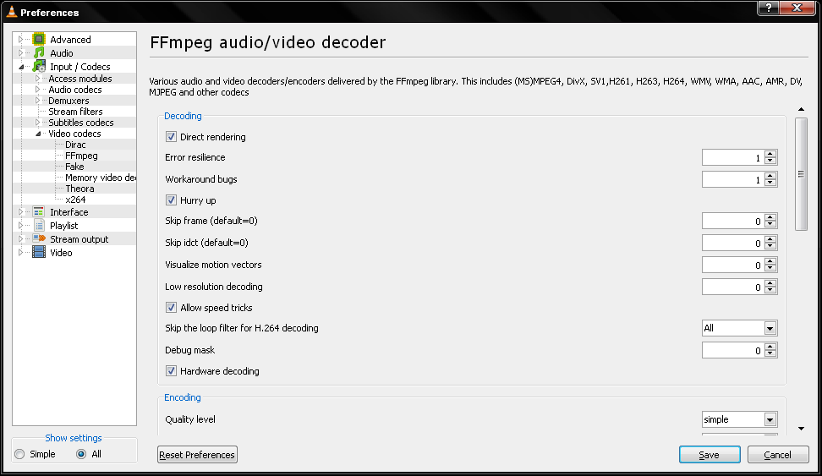Select the Simple show settings radio button
The image size is (822, 476).
tap(20, 454)
